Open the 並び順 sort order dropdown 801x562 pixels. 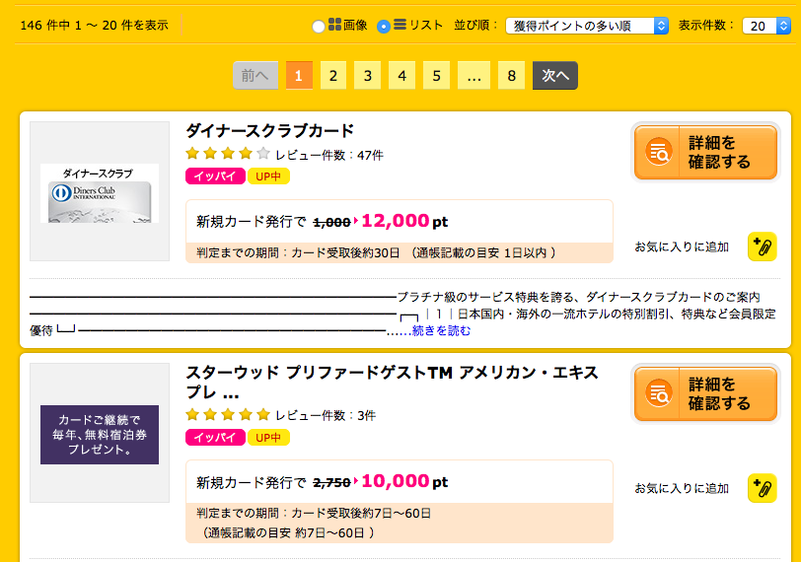coord(587,26)
